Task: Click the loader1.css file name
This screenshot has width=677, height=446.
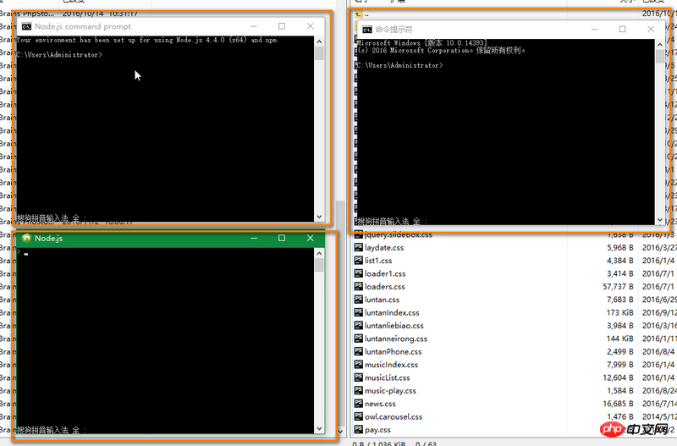Action: point(385,273)
